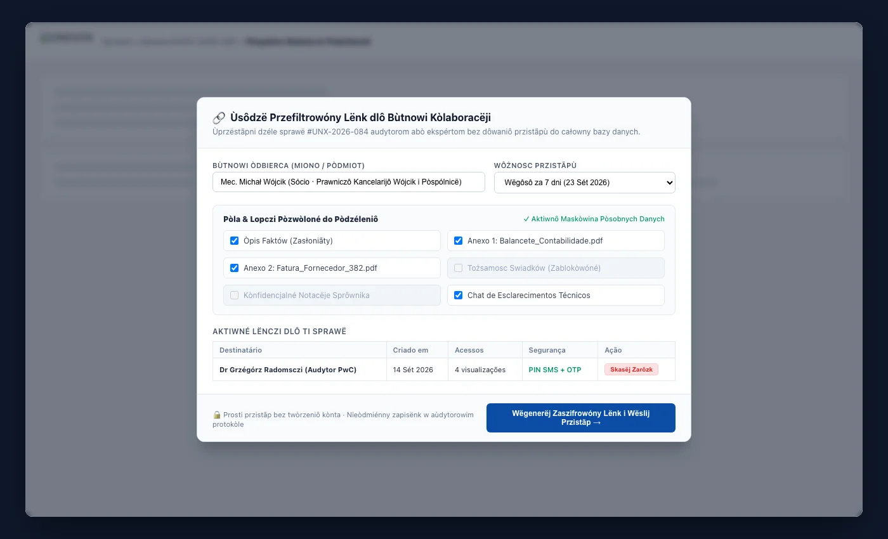Select Dr Grzégórz Radomsczi table row
This screenshot has height=539, width=888.
point(444,370)
